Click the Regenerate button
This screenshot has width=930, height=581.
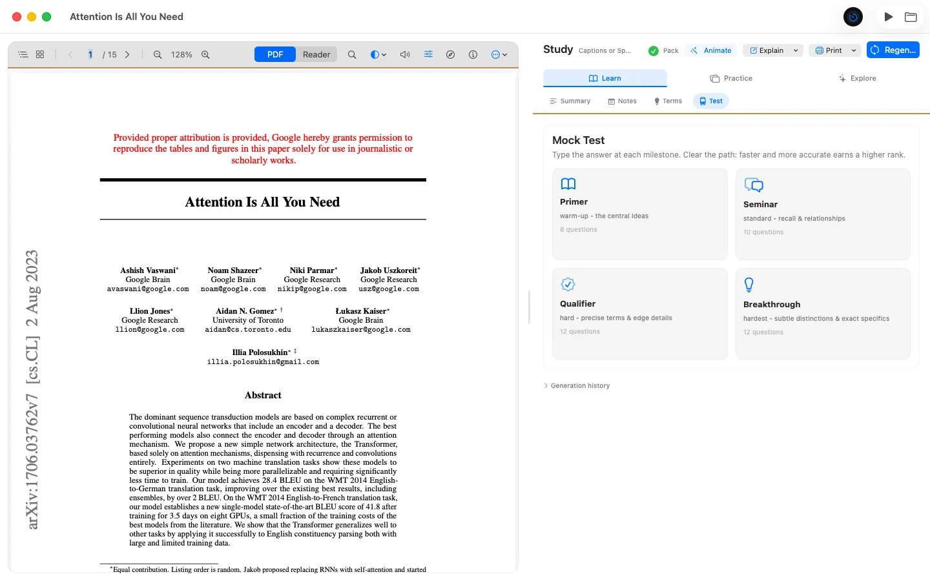point(893,50)
